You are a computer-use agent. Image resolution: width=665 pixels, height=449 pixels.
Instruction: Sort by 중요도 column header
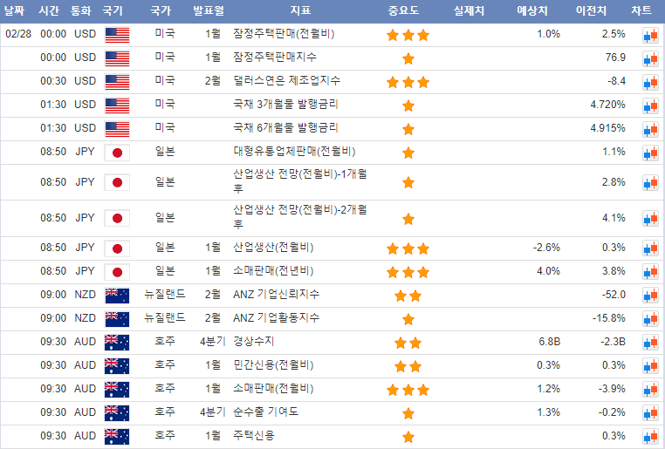[403, 11]
